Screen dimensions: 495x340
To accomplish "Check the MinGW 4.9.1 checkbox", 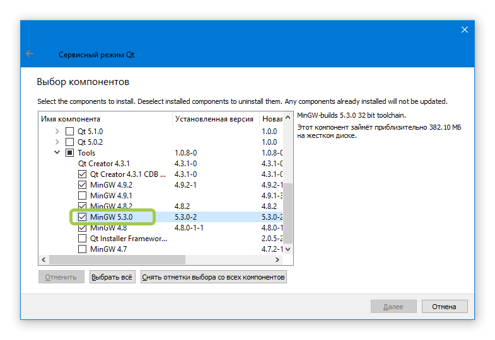I will pyautogui.click(x=82, y=196).
